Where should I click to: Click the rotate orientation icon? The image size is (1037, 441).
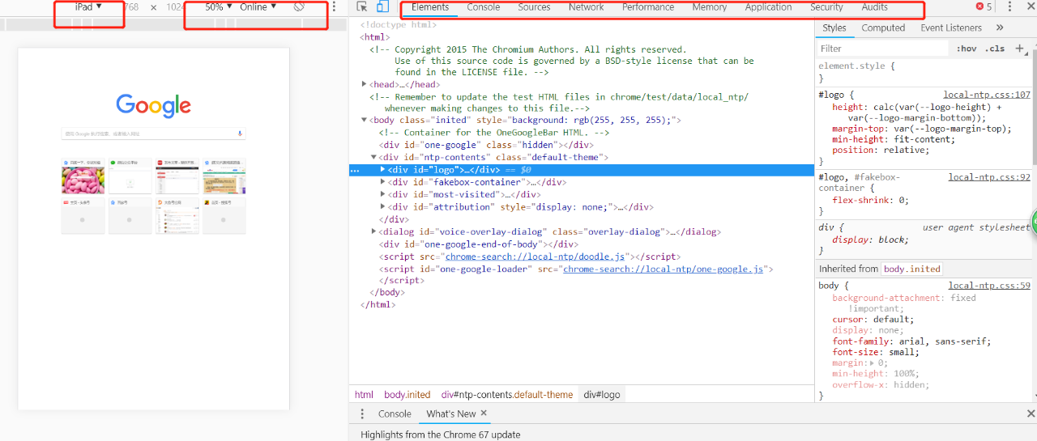click(x=299, y=6)
